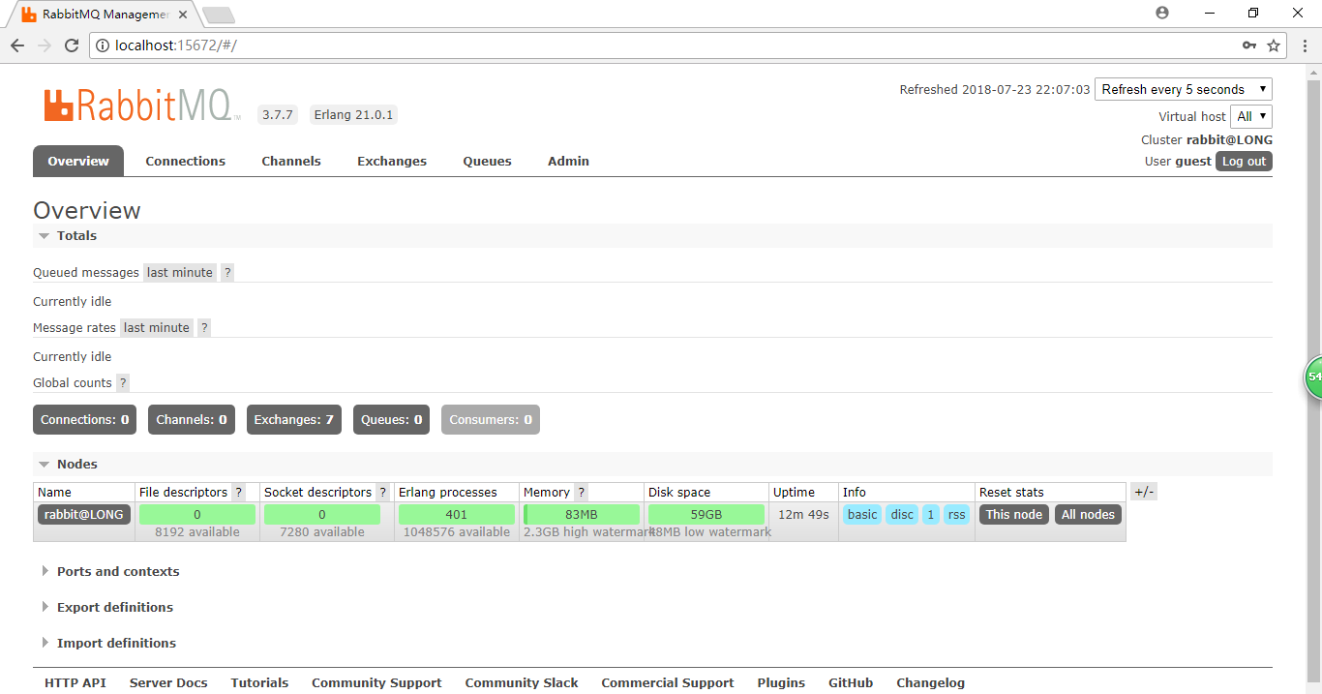Select the Overview tab

78,161
